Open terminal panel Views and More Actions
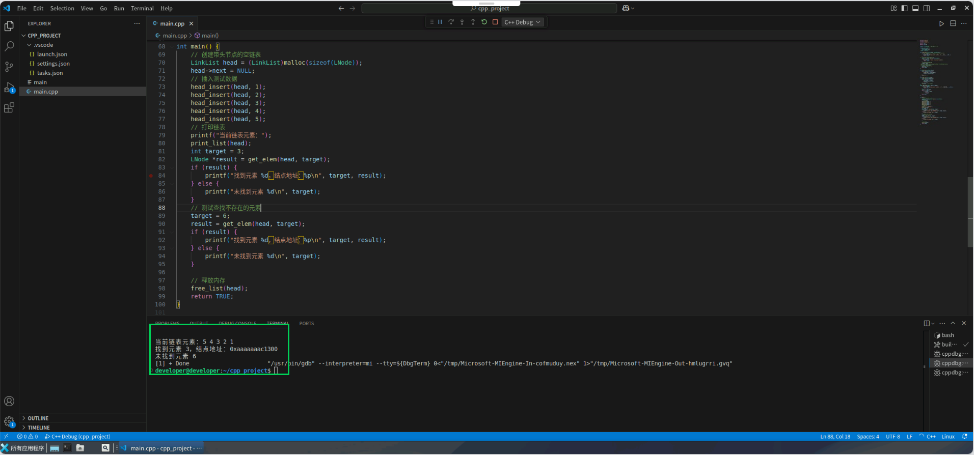The image size is (974, 455). tap(942, 323)
